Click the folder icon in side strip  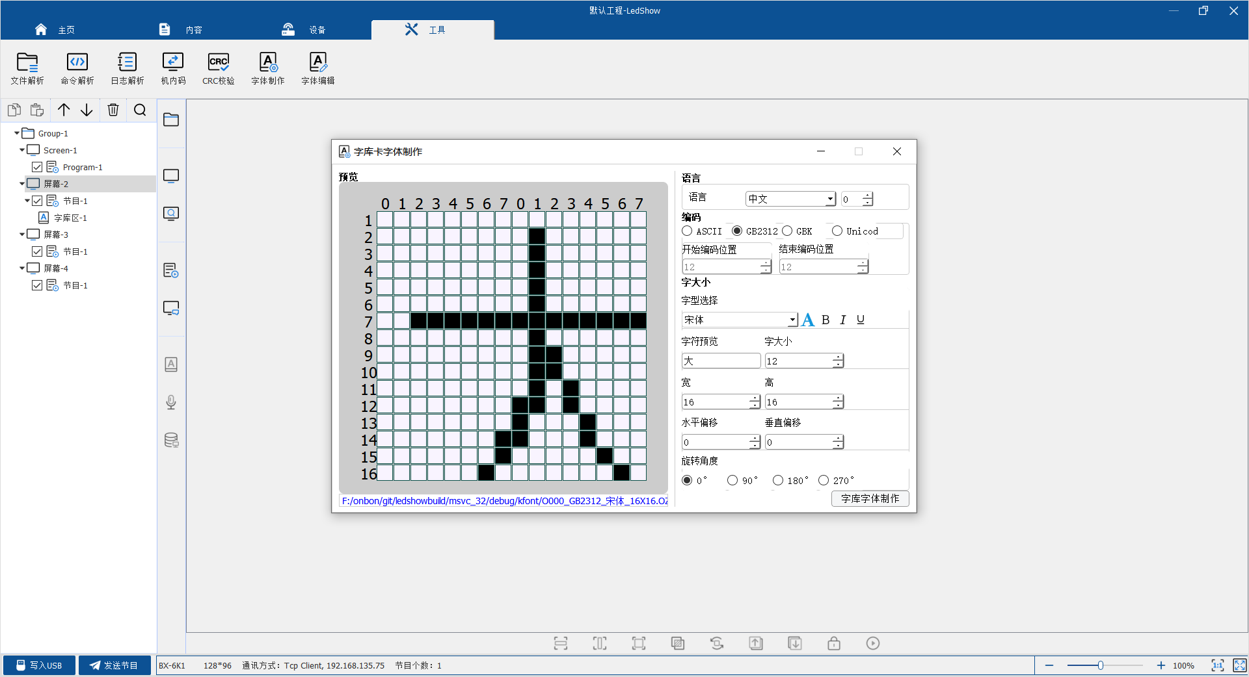pyautogui.click(x=171, y=120)
